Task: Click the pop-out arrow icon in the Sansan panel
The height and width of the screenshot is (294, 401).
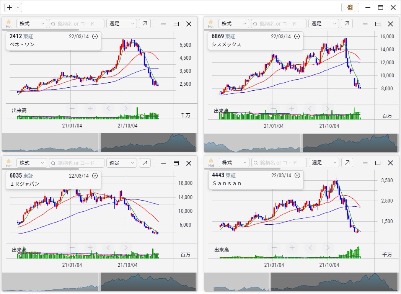Action: (x=347, y=162)
